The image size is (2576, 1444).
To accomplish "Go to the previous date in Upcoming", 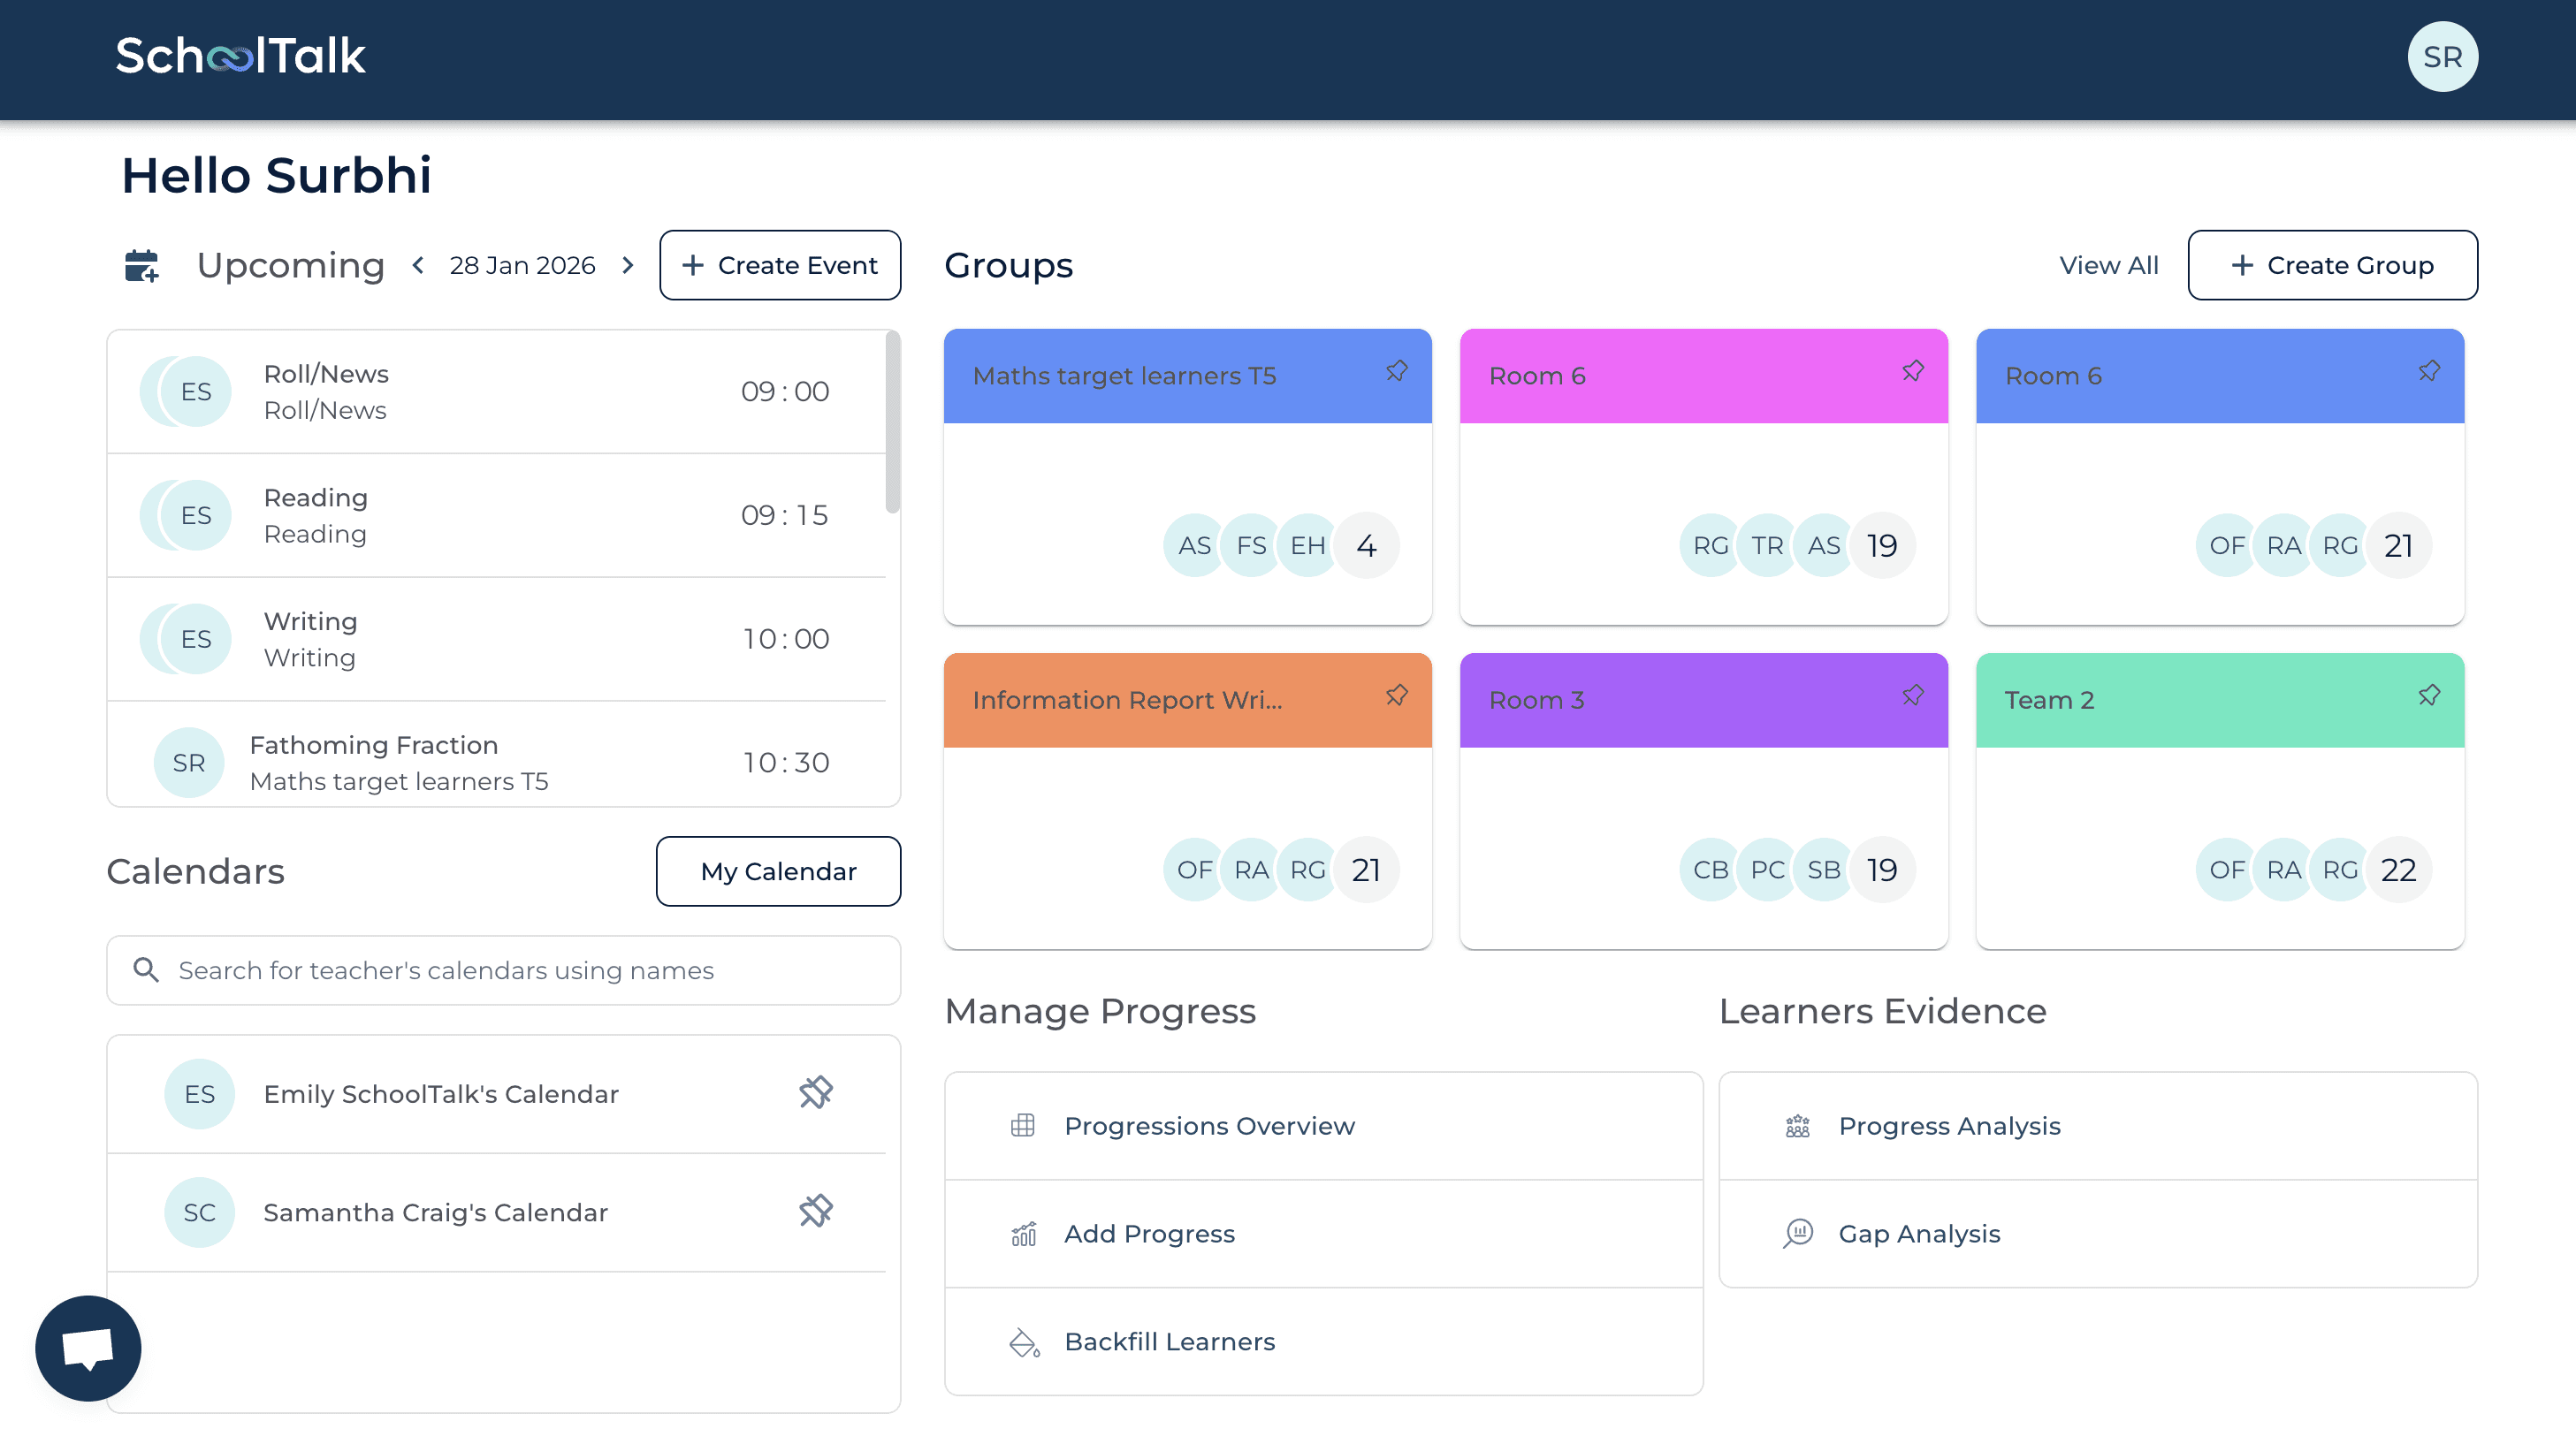I will [418, 265].
